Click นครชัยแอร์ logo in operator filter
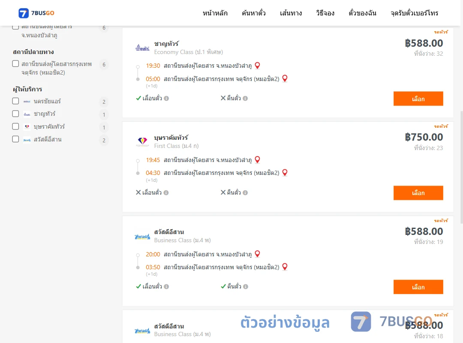 pos(27,101)
